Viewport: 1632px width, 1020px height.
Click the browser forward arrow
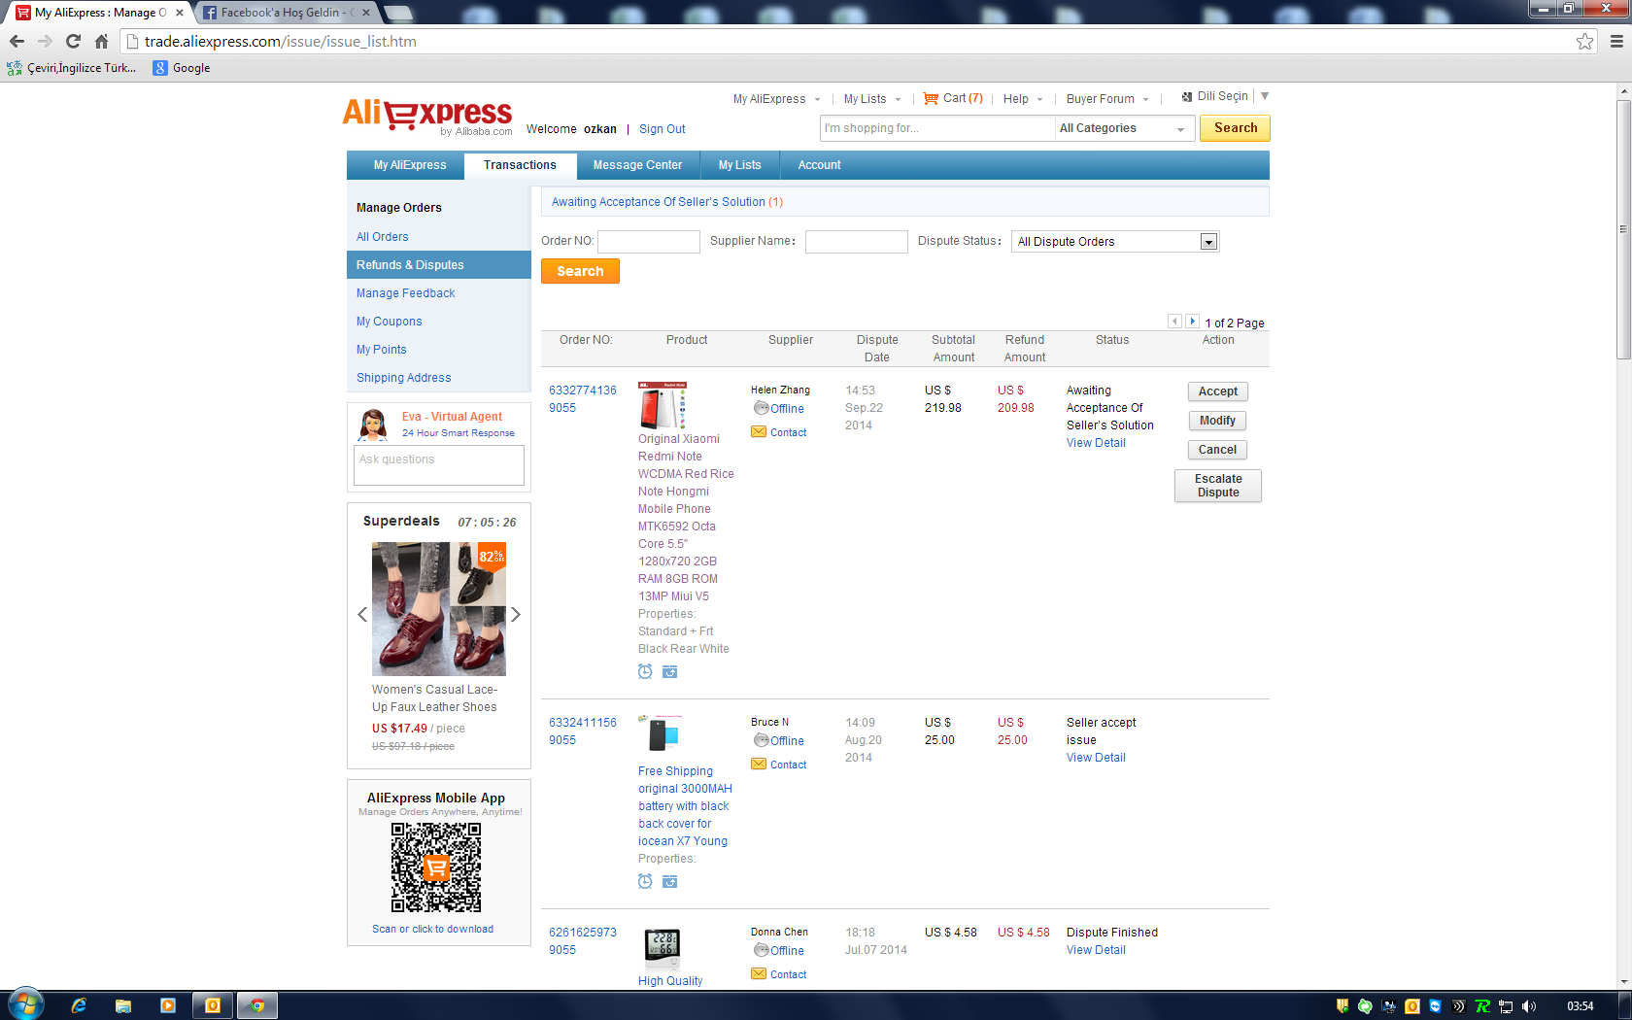(45, 41)
